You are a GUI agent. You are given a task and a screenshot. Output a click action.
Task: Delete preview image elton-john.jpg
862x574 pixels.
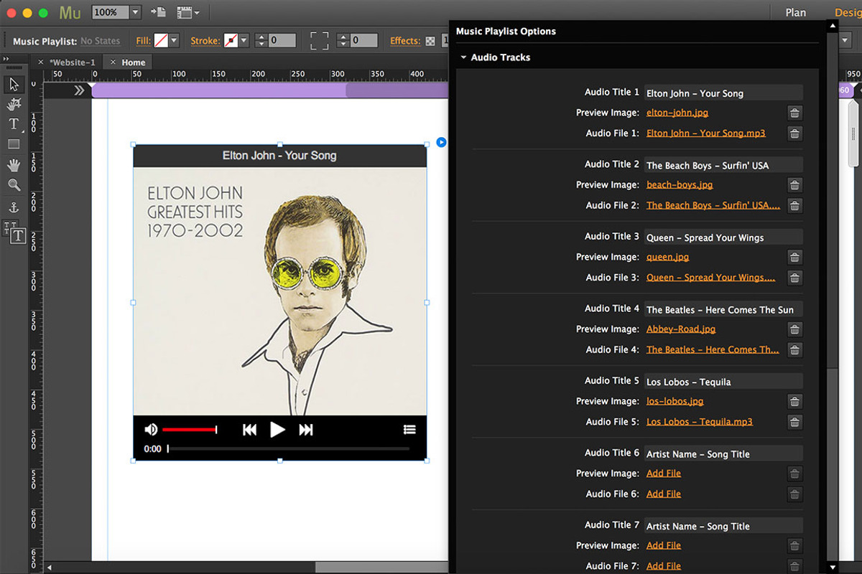[x=794, y=113]
